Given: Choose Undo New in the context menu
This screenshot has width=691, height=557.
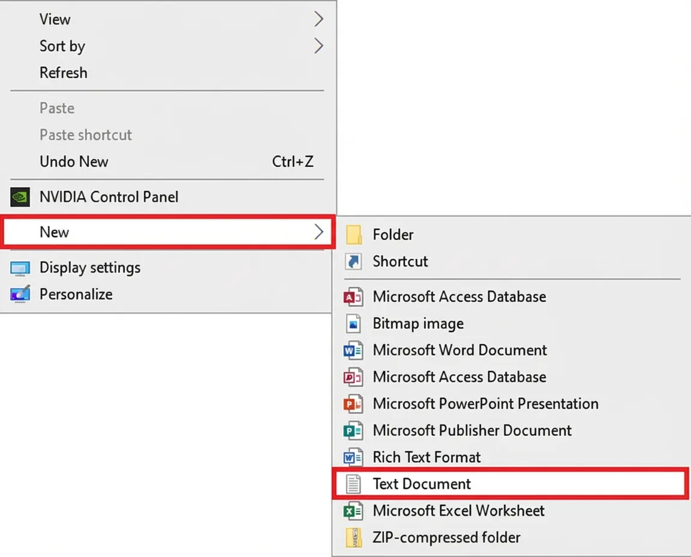Looking at the screenshot, I should pyautogui.click(x=167, y=162).
